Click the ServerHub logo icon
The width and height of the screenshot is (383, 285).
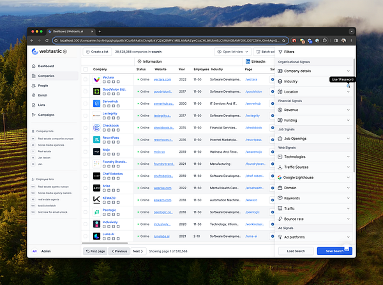tap(97, 104)
